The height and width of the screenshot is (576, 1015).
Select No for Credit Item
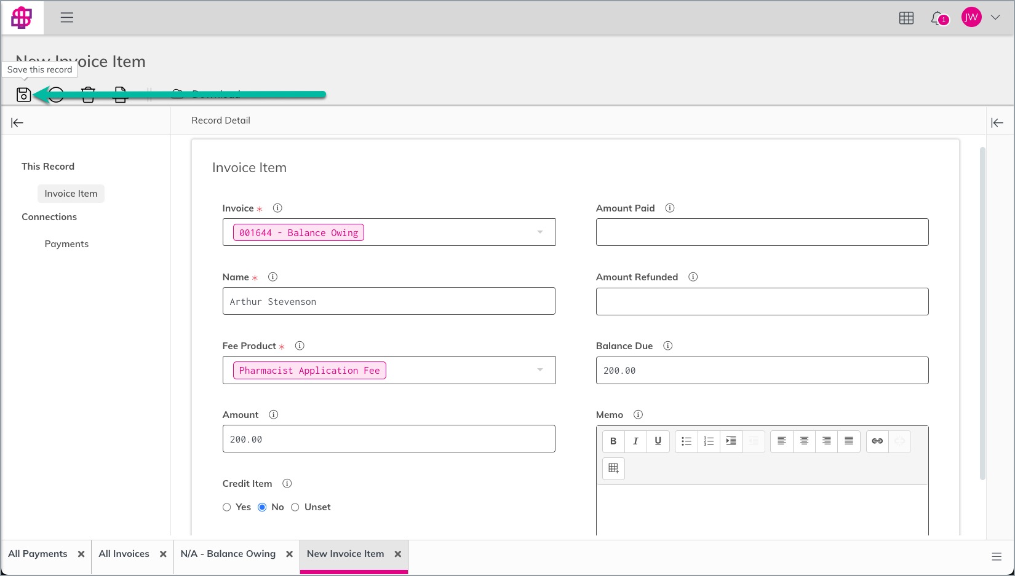[262, 507]
